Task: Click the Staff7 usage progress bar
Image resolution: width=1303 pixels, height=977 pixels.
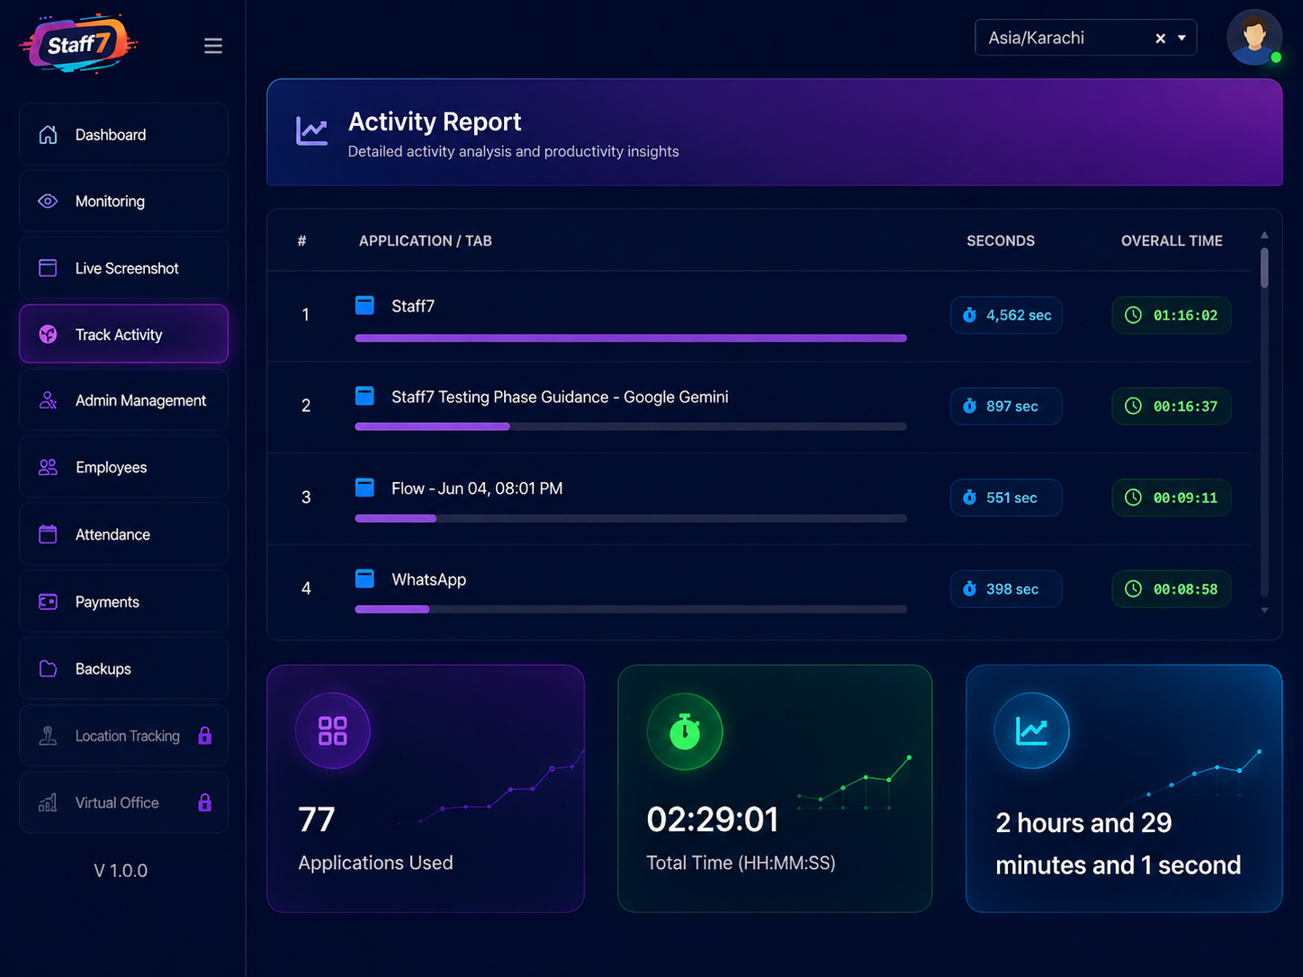Action: (631, 338)
